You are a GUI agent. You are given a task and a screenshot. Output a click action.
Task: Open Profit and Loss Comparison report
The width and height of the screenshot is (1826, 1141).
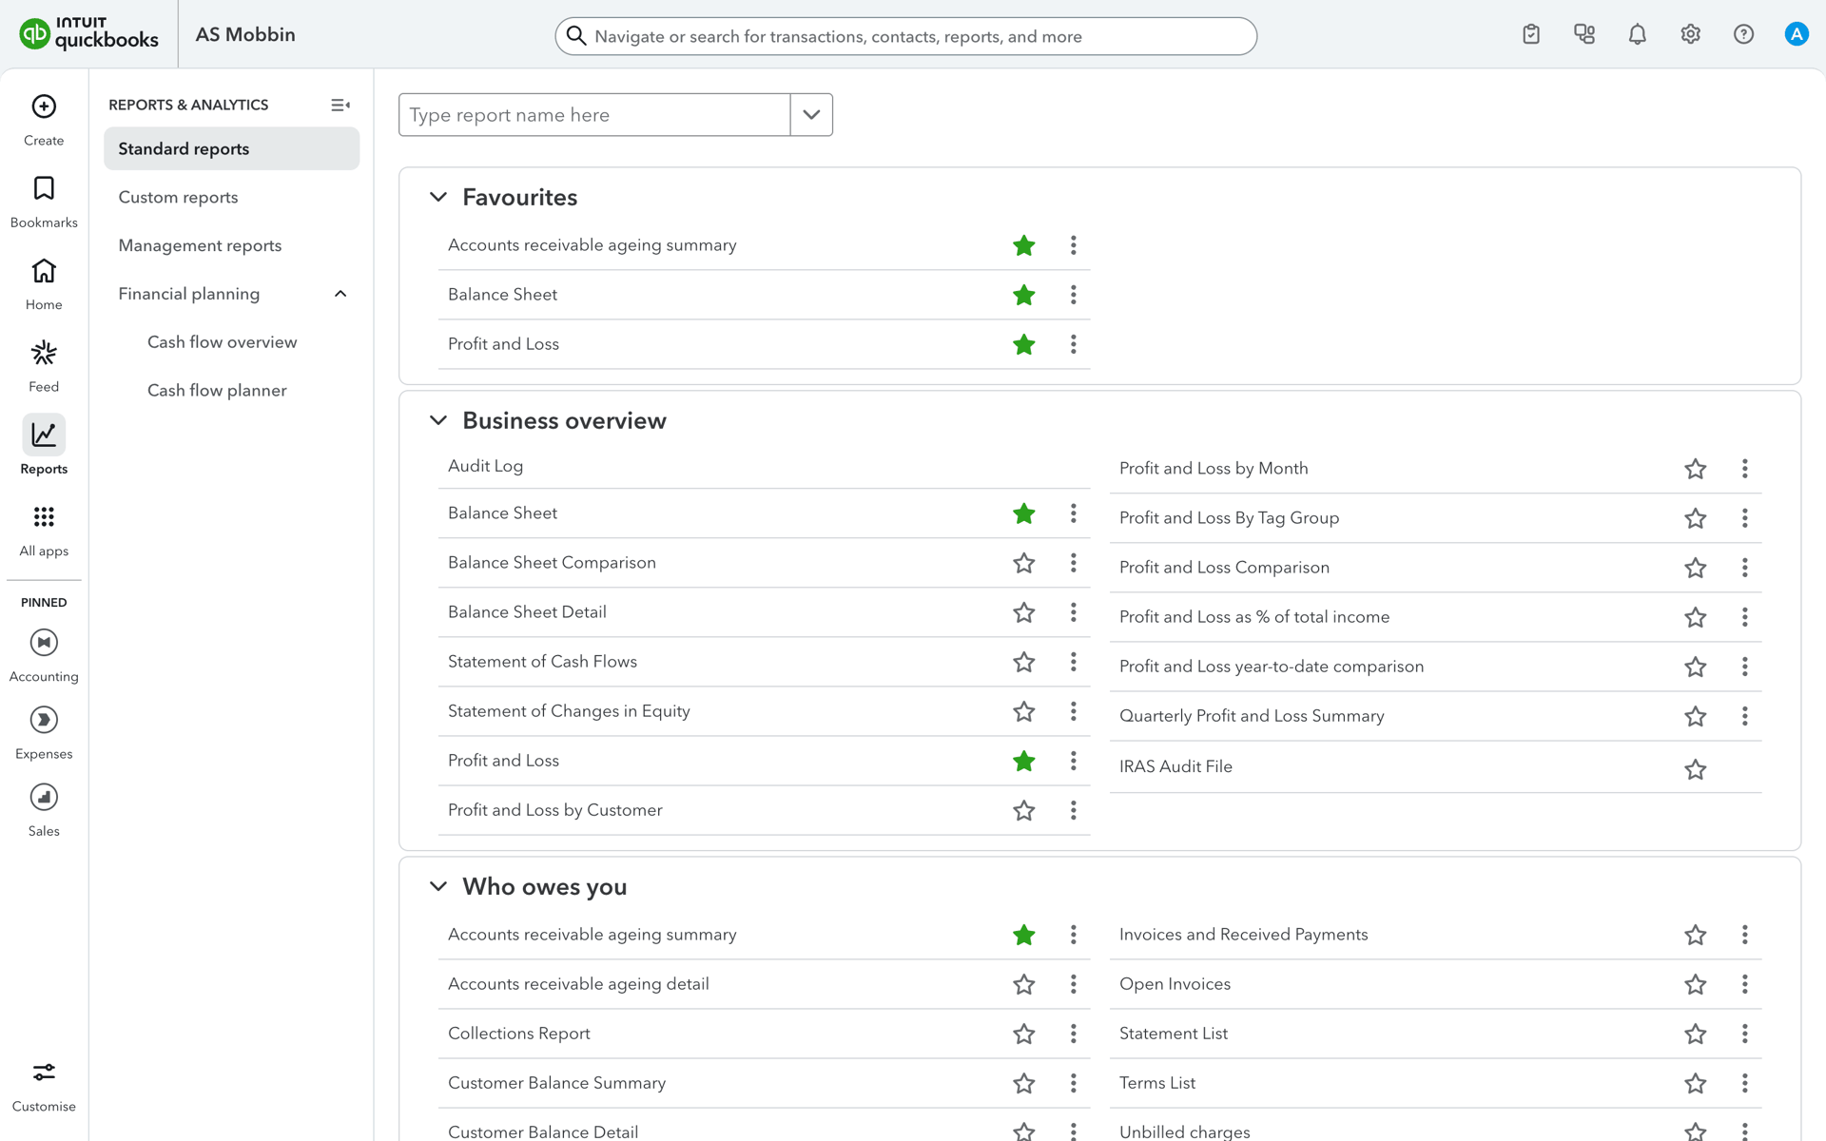point(1225,568)
